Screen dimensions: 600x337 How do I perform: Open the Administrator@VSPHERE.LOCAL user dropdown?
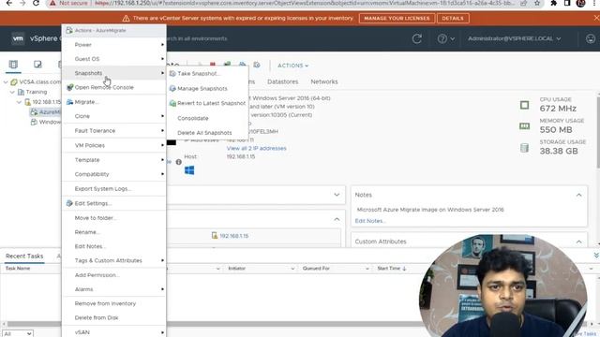(514, 38)
